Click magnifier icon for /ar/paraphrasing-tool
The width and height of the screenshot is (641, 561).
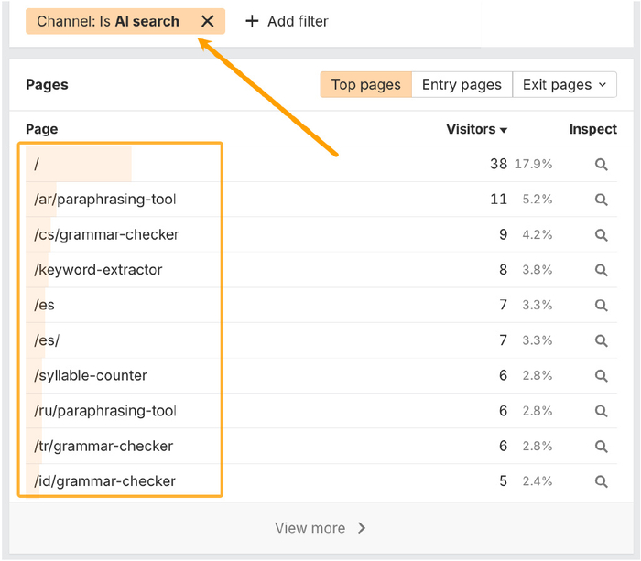[601, 200]
